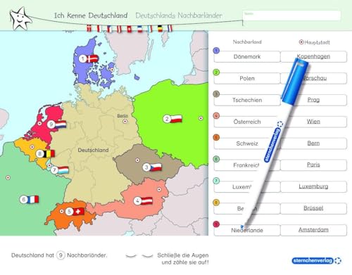The image size is (352, 275).
Task: Select the Dänemark country box
Action: coord(247,57)
